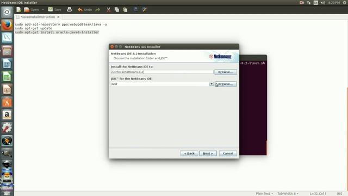The image size is (348, 196).
Task: Click the 'sudo apt-get install oracle-java8-installer' line
Action: click(57, 32)
